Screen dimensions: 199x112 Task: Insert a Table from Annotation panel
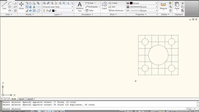coord(90,11)
